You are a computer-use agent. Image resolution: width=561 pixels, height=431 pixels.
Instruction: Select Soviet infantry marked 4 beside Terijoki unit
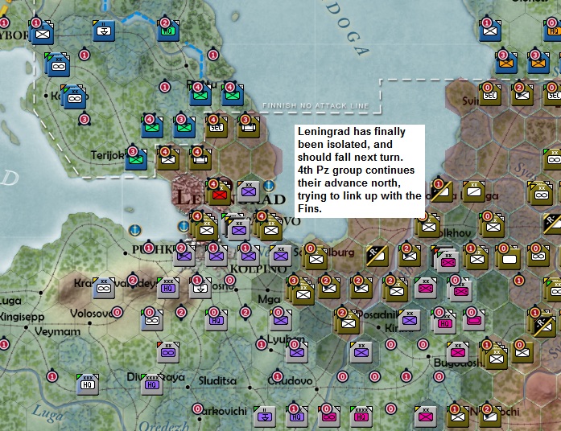click(x=168, y=159)
